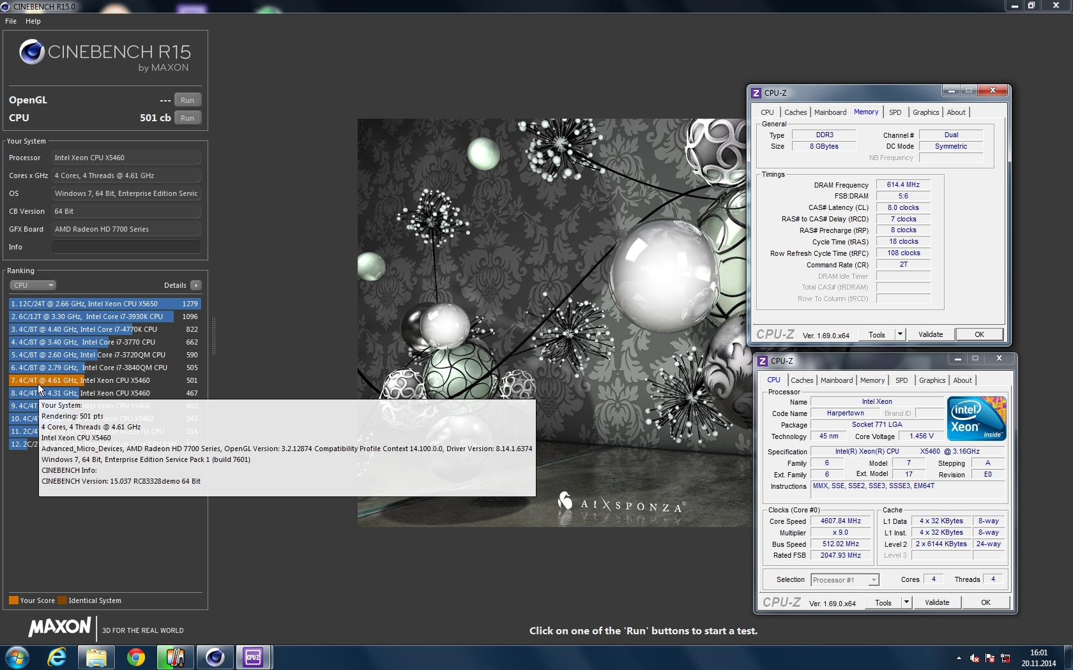1073x670 pixels.
Task: Open CPU tab in upper CPU-Z window
Action: click(x=767, y=112)
